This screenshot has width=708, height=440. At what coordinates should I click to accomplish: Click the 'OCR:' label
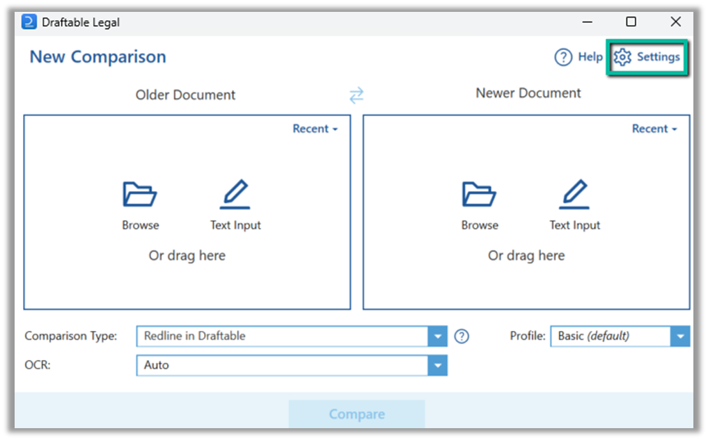click(x=38, y=365)
